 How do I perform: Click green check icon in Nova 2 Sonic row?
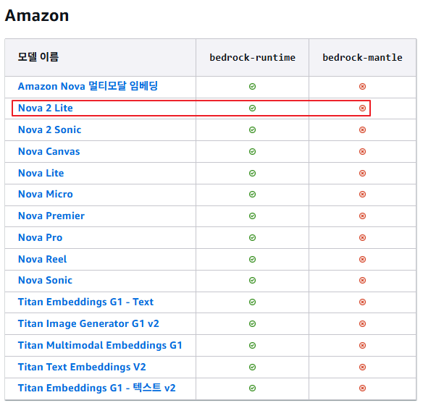[x=252, y=130]
